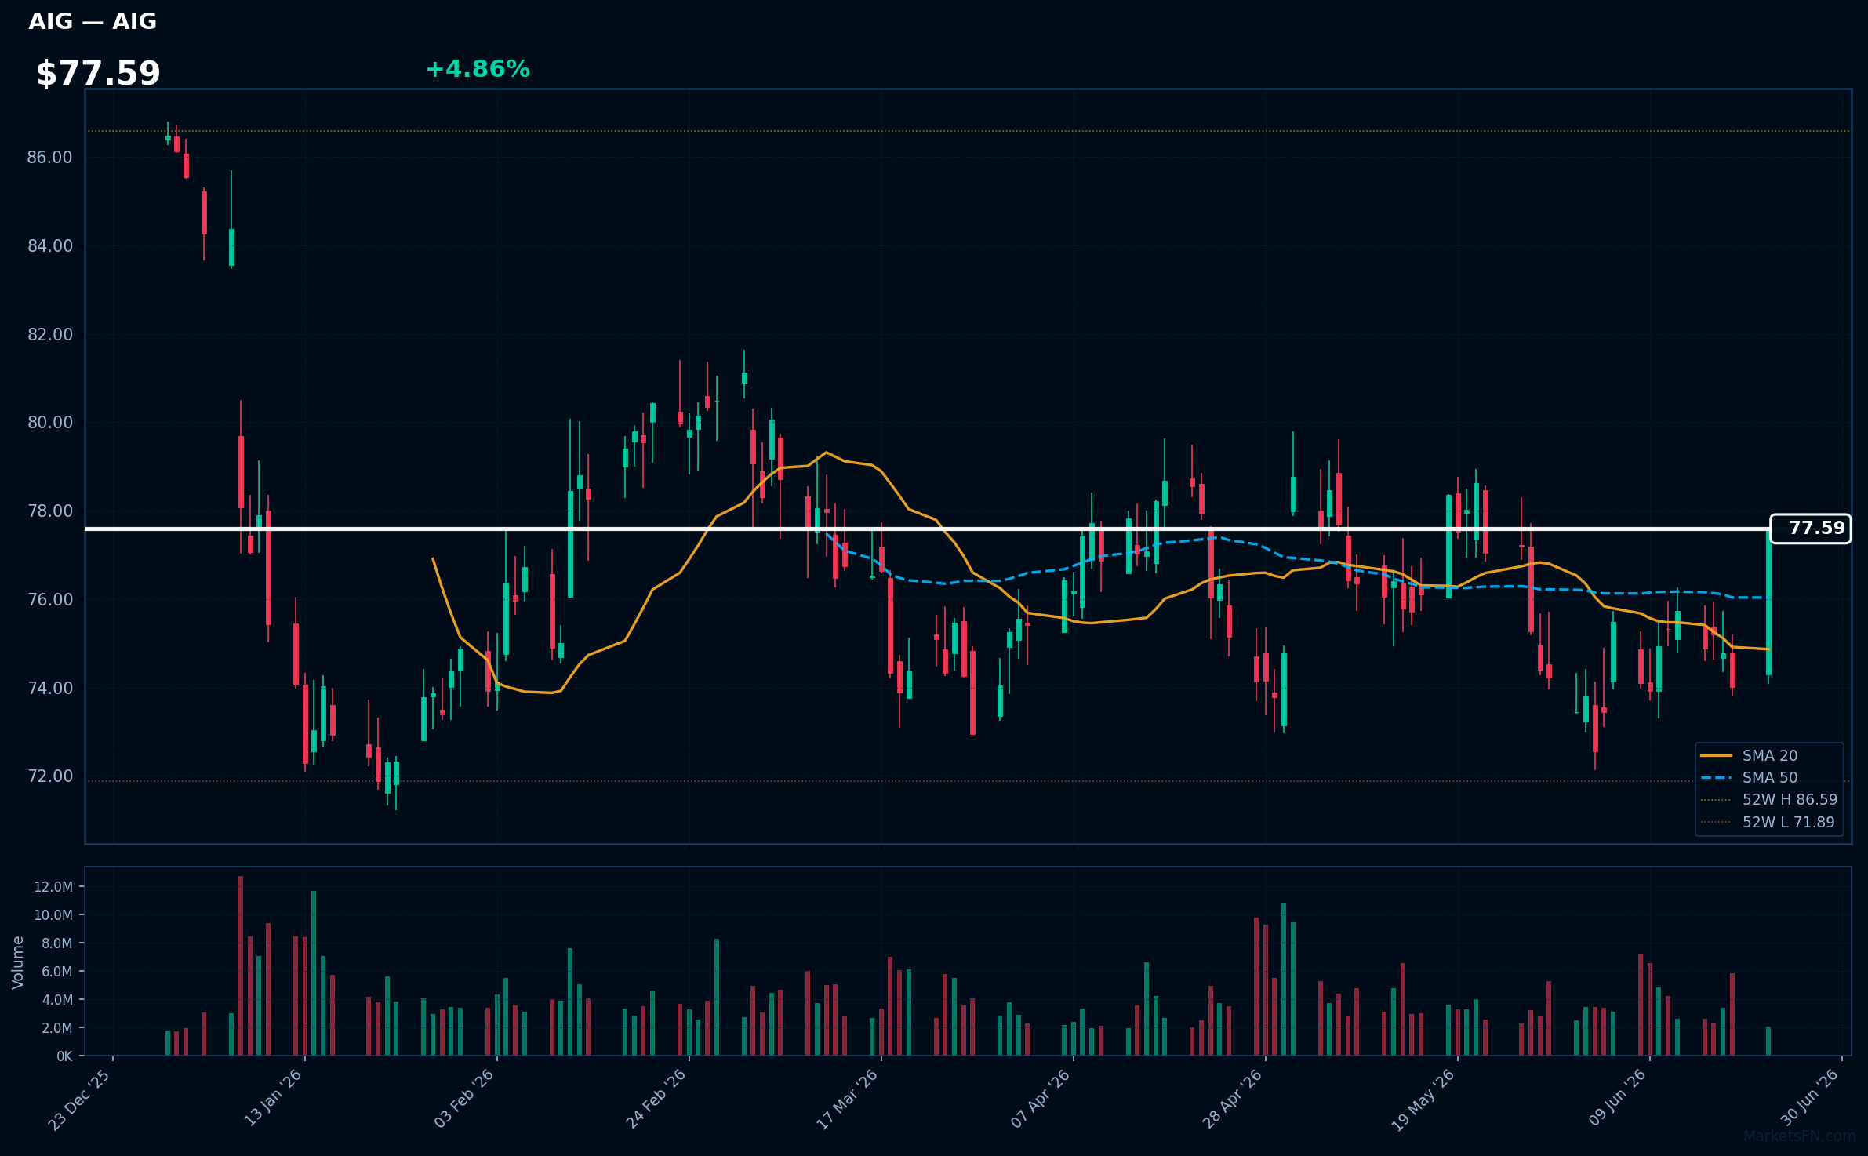The width and height of the screenshot is (1868, 1156).
Task: Click the Volume axis title
Action: click(18, 962)
